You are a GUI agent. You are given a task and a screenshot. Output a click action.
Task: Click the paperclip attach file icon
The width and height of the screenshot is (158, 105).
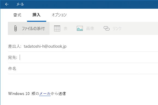tap(15, 28)
